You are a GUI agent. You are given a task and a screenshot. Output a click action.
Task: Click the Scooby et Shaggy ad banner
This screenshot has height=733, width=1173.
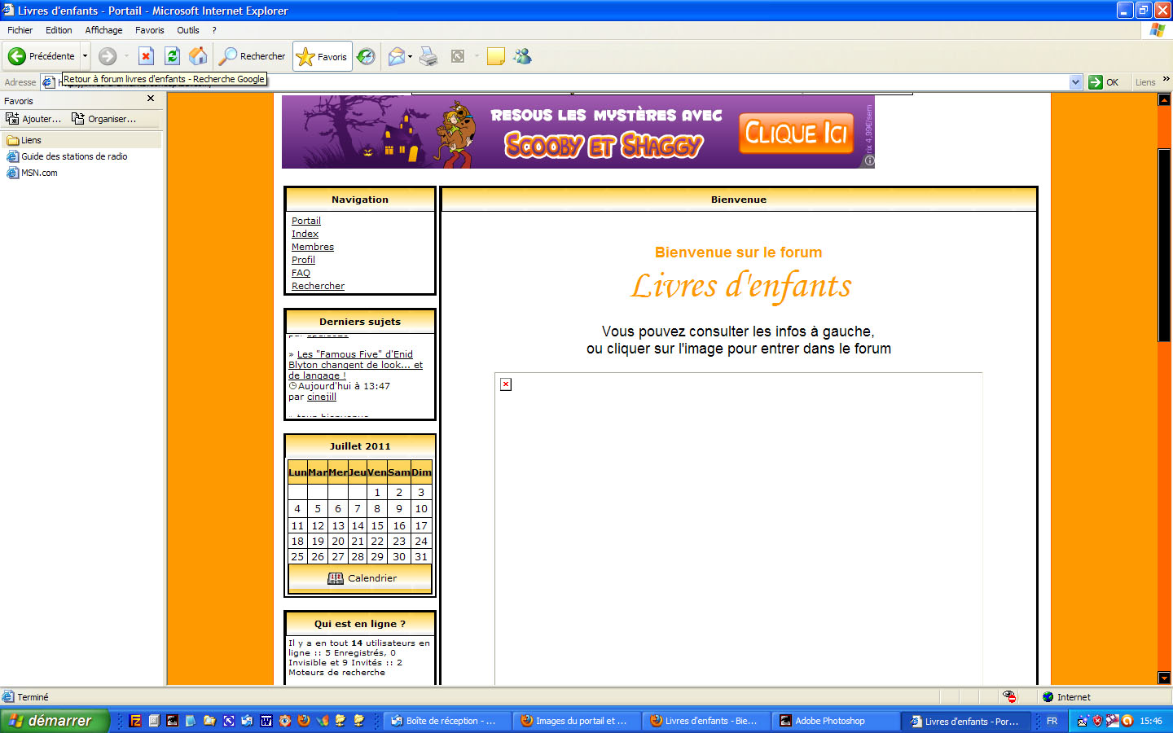(578, 132)
